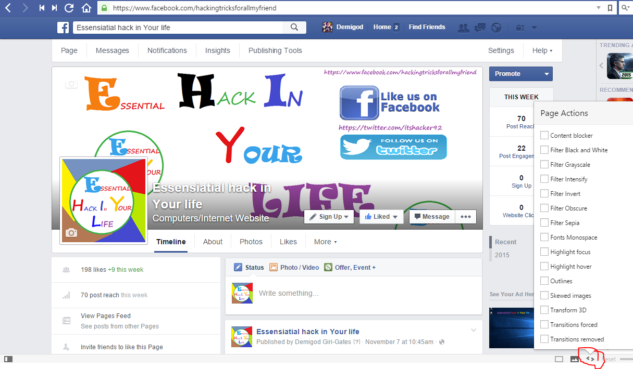Click the fast forward navigation button
Image resolution: width=633 pixels, height=369 pixels.
tap(55, 8)
